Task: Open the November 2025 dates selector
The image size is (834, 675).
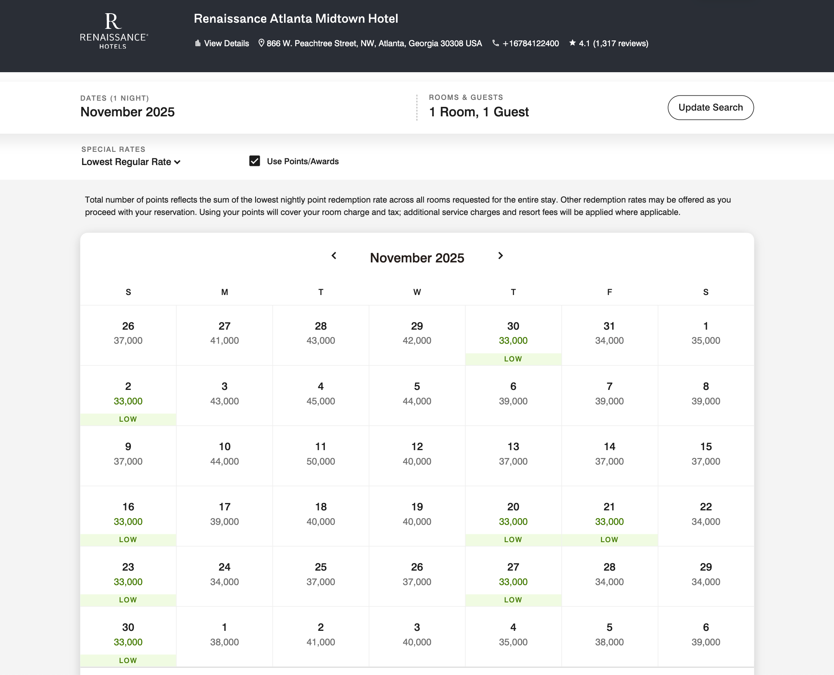Action: [128, 112]
